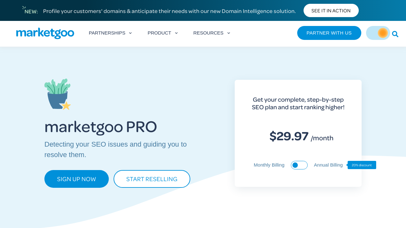Click the search magnifier icon
The width and height of the screenshot is (406, 228).
(x=395, y=34)
